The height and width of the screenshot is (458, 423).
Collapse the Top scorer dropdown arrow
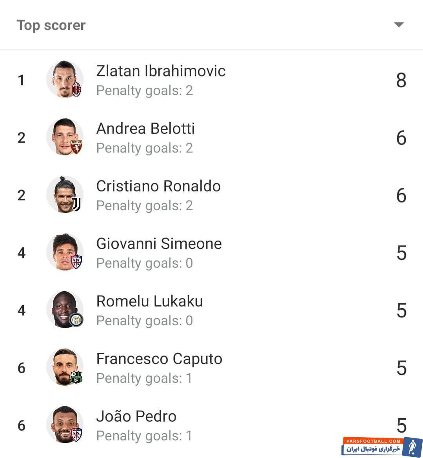(x=399, y=25)
